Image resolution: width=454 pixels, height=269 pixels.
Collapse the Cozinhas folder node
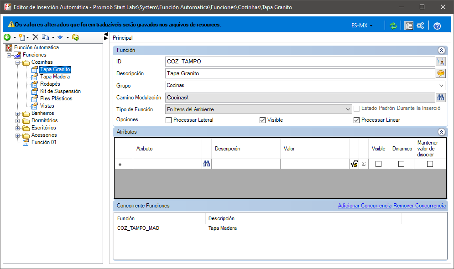pyautogui.click(x=18, y=62)
